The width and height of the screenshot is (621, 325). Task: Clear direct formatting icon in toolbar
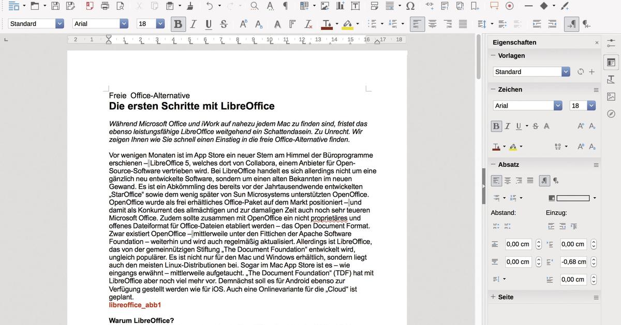pyautogui.click(x=308, y=24)
